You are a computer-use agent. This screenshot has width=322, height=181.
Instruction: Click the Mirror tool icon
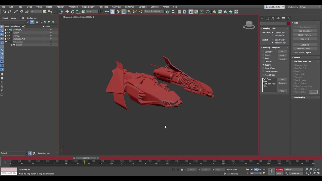[x=167, y=12]
